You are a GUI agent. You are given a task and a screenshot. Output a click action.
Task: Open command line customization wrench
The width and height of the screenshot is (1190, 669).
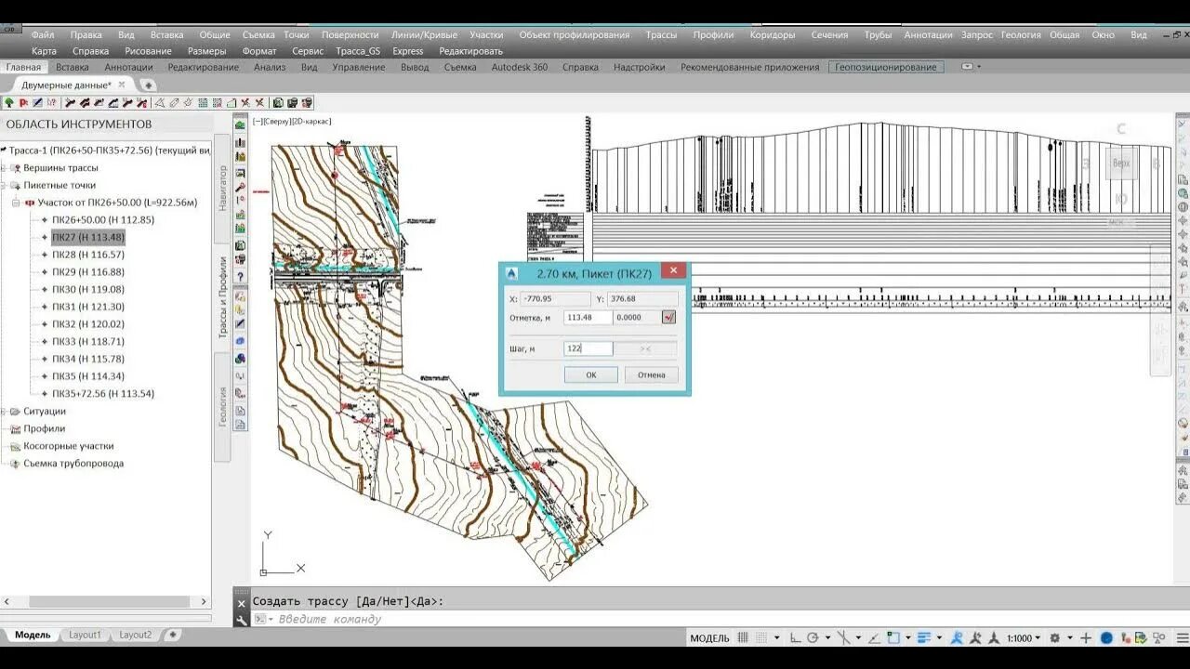coord(242,620)
